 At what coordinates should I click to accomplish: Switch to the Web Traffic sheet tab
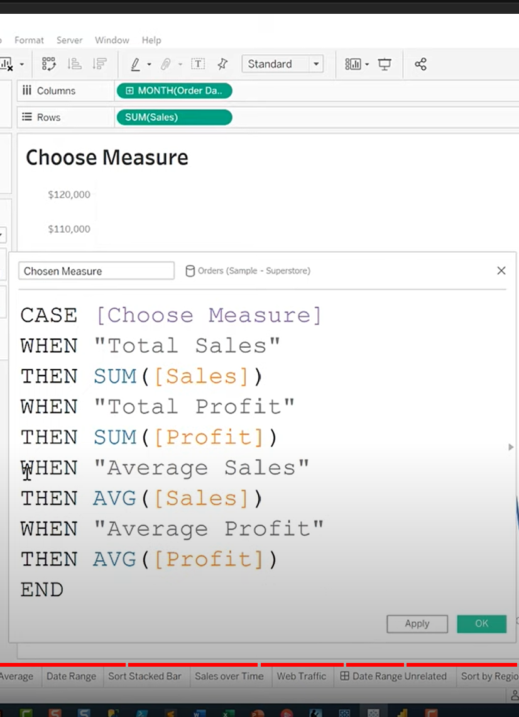[302, 676]
